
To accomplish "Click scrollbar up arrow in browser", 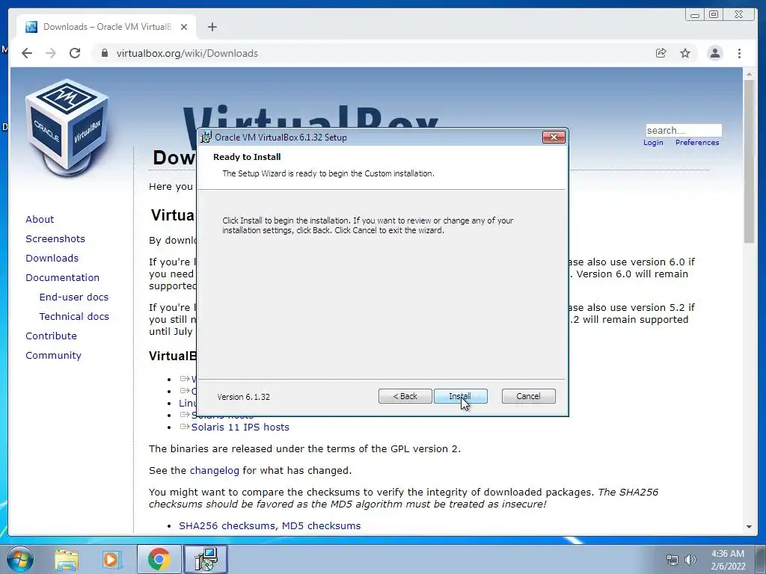I will [749, 75].
